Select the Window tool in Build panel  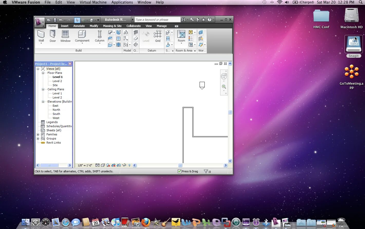(65, 36)
